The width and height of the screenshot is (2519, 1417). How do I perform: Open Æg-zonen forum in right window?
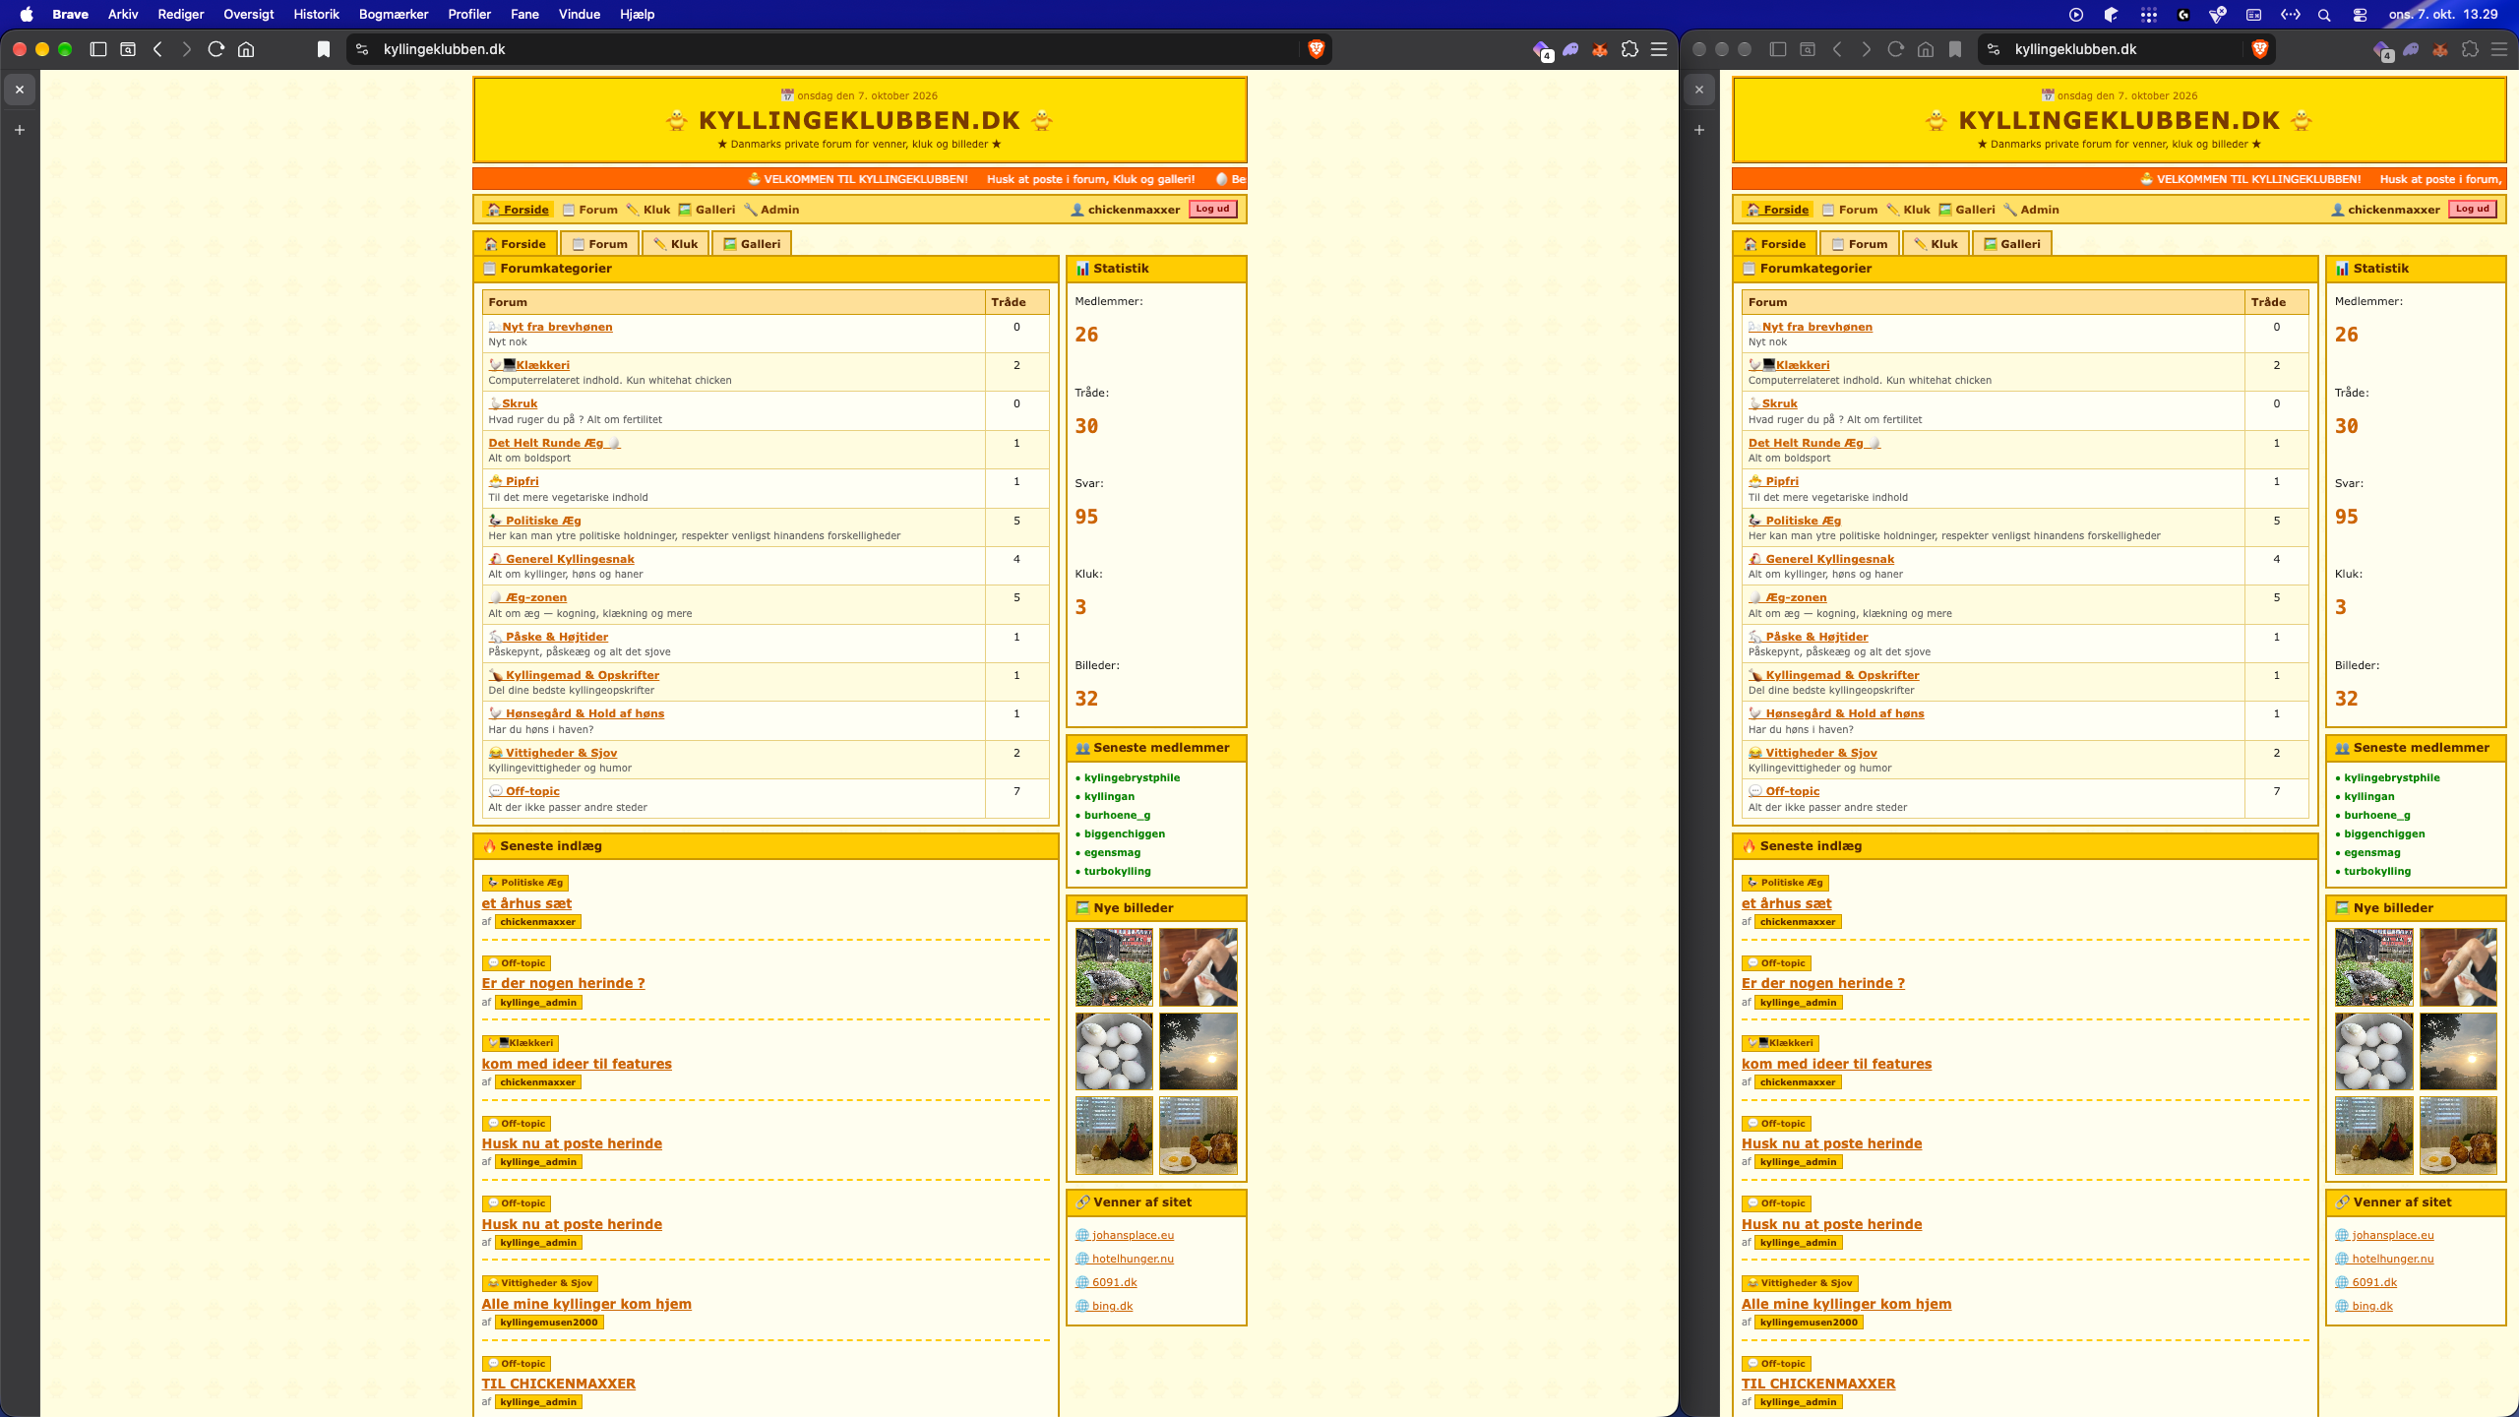(x=1788, y=597)
